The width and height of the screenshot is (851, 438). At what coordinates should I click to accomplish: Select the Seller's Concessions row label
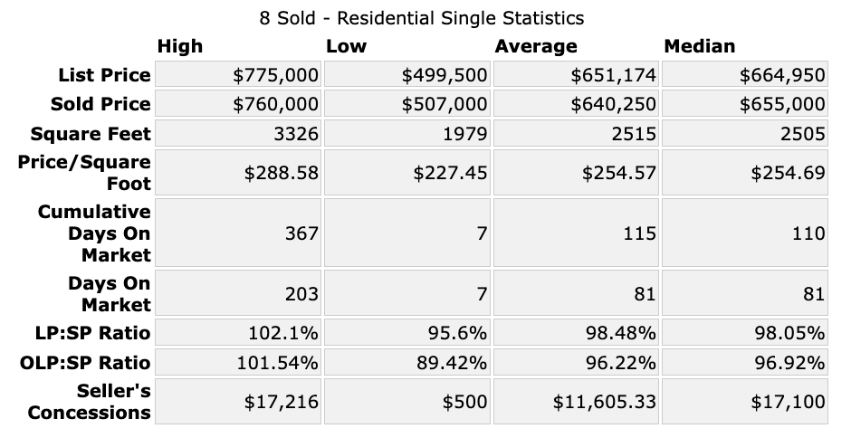(x=89, y=402)
